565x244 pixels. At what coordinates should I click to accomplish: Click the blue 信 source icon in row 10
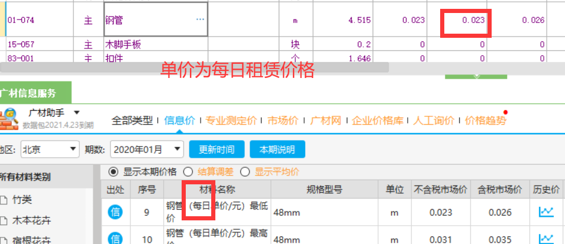[x=116, y=239]
